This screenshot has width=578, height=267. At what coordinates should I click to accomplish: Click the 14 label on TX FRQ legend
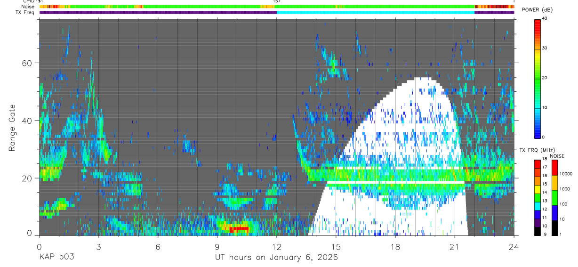tap(545, 193)
